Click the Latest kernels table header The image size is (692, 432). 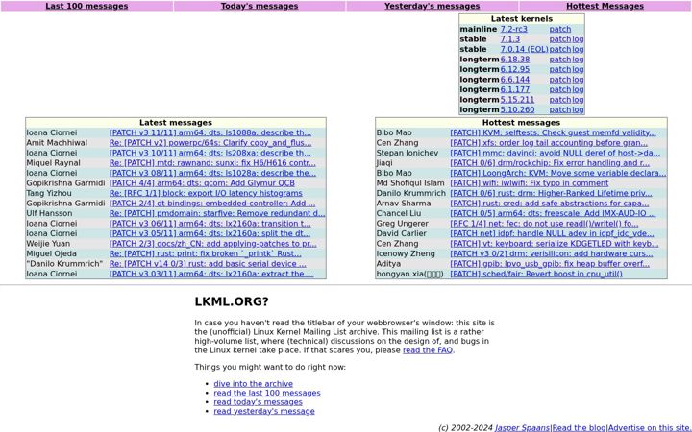[x=522, y=19]
